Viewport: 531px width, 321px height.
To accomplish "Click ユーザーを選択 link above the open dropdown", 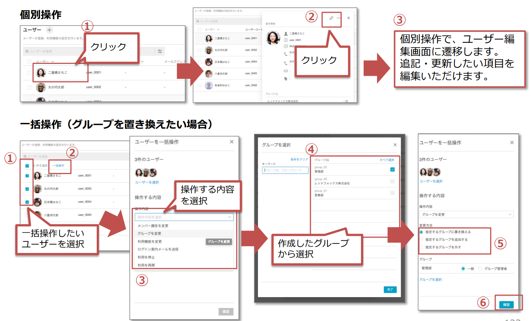I will 147,182.
